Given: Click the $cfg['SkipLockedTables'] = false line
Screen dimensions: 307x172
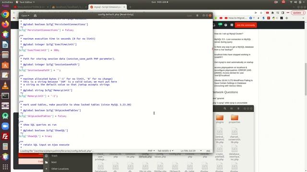Looking at the screenshot, I should pos(43,116).
